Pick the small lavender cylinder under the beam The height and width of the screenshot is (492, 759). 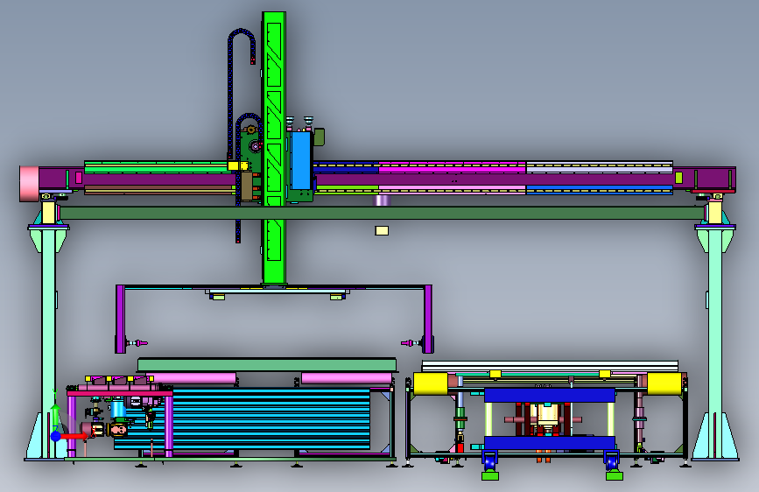383,200
